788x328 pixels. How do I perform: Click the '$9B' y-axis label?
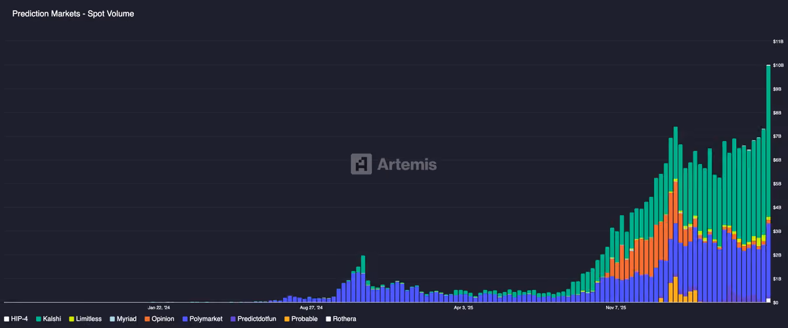[x=777, y=89]
